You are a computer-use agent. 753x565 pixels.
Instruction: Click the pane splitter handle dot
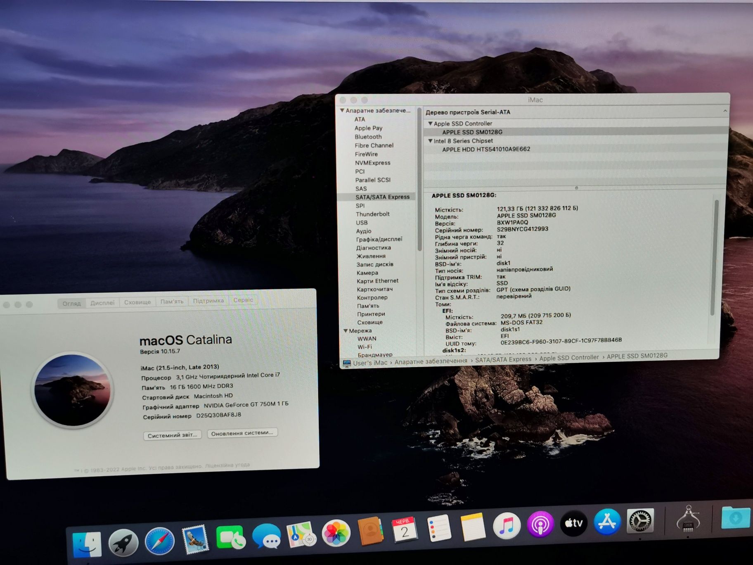(576, 188)
